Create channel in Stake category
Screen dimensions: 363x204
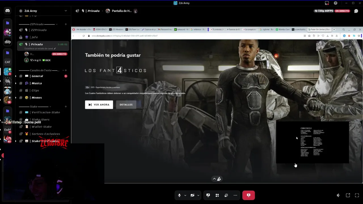(66, 107)
